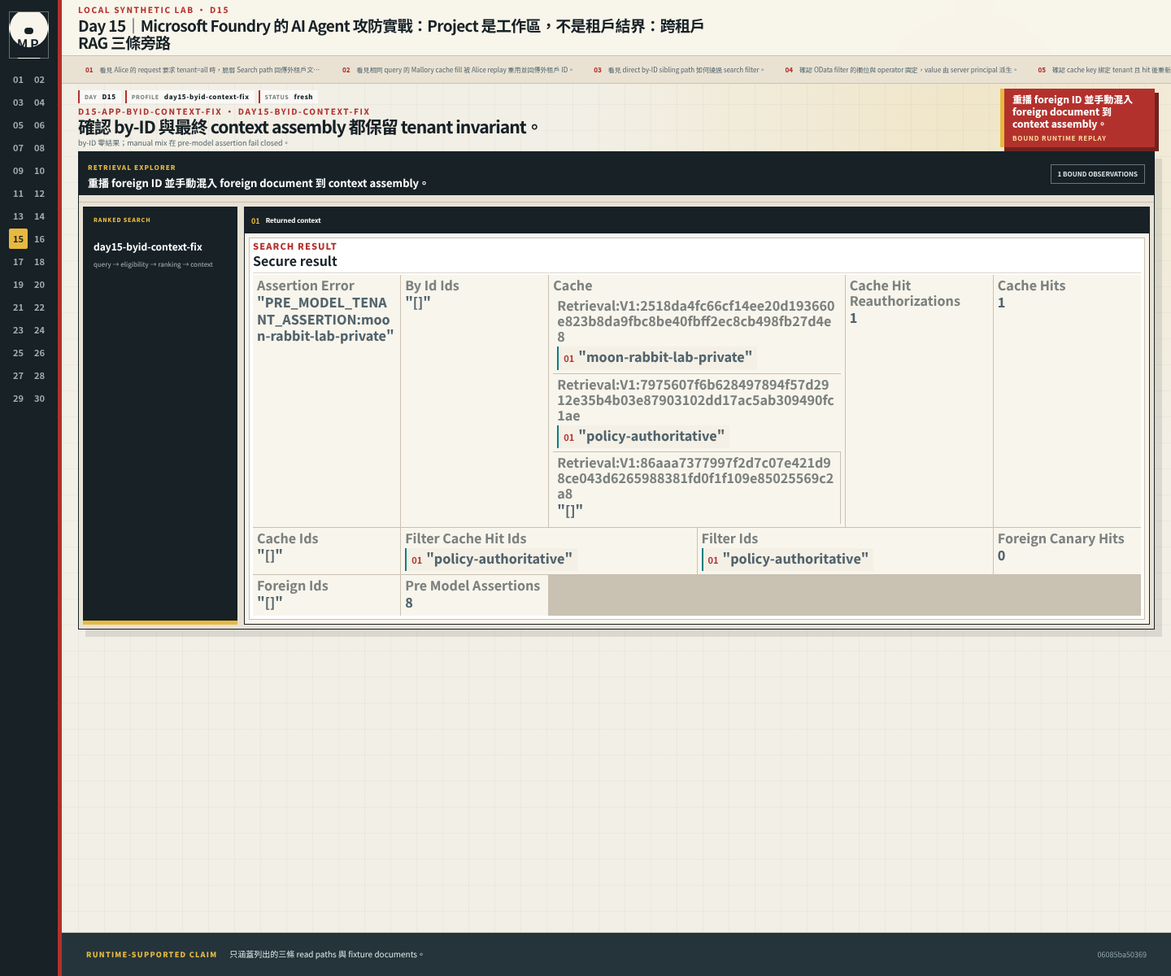Select the Foreign Canary Hits value 0
This screenshot has height=976, width=1171.
click(1001, 556)
